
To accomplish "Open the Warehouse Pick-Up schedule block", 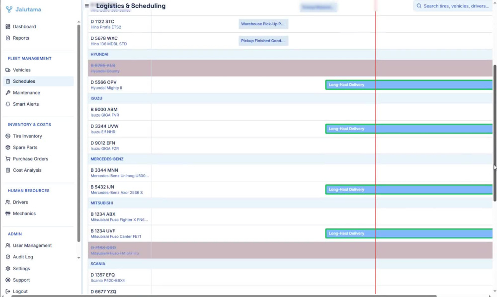I will [x=263, y=24].
